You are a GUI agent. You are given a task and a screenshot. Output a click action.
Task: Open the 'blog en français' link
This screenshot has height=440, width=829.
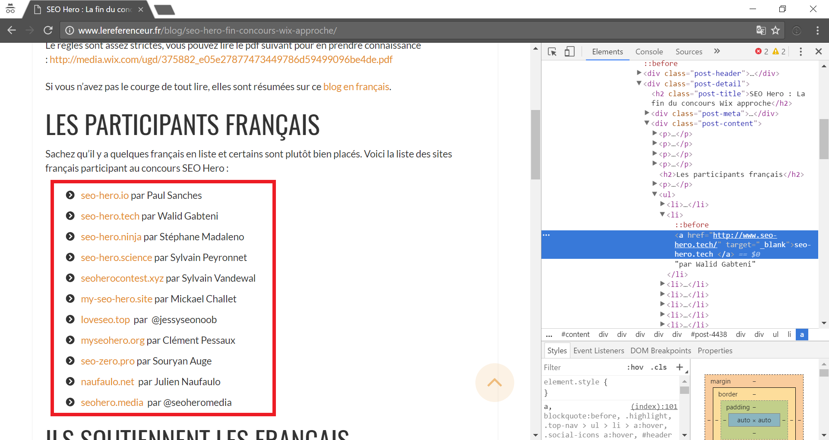(x=356, y=87)
